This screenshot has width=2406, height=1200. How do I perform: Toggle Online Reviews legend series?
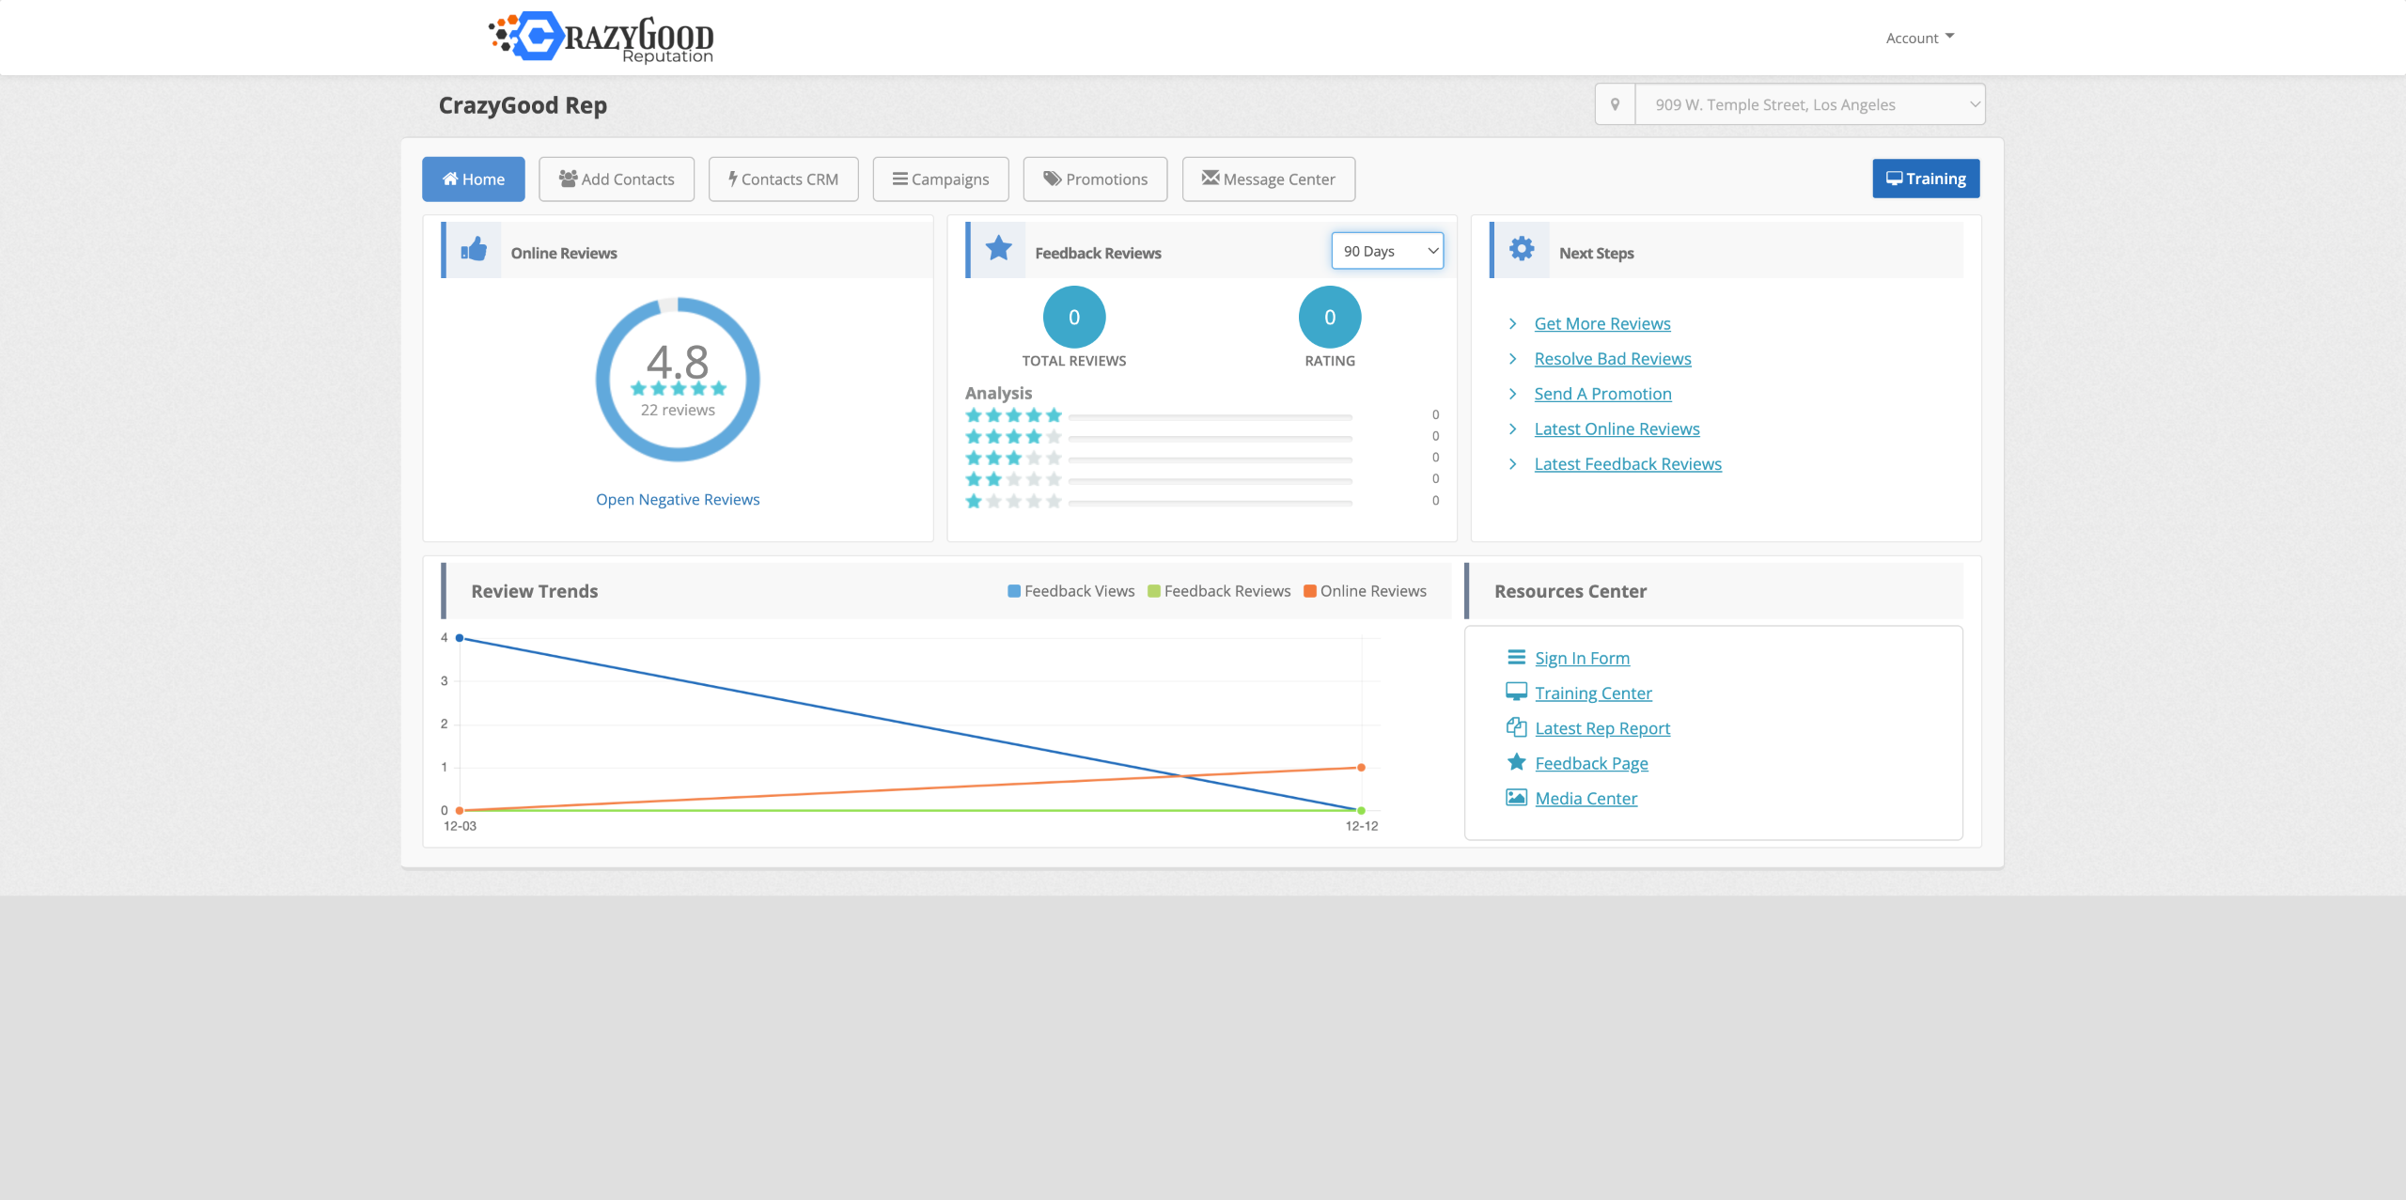[x=1365, y=591]
